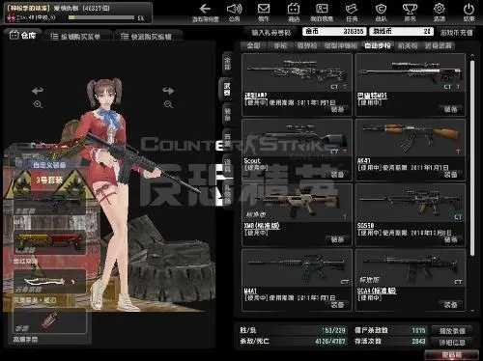This screenshot has width=483, height=361.
Task: Click the enter gift coupon code button
Action: tap(271, 33)
